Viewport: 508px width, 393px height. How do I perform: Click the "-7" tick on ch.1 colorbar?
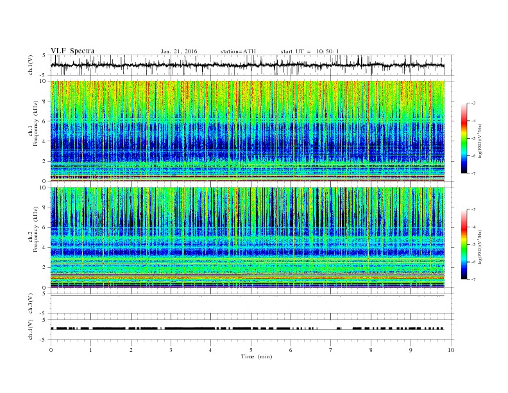click(473, 173)
